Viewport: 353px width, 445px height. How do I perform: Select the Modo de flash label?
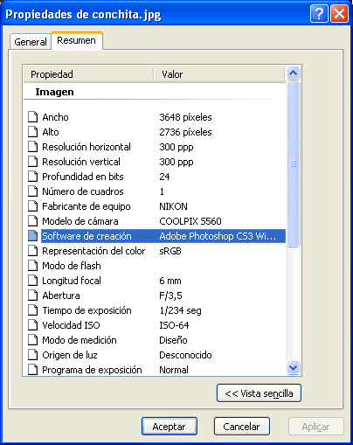point(72,266)
